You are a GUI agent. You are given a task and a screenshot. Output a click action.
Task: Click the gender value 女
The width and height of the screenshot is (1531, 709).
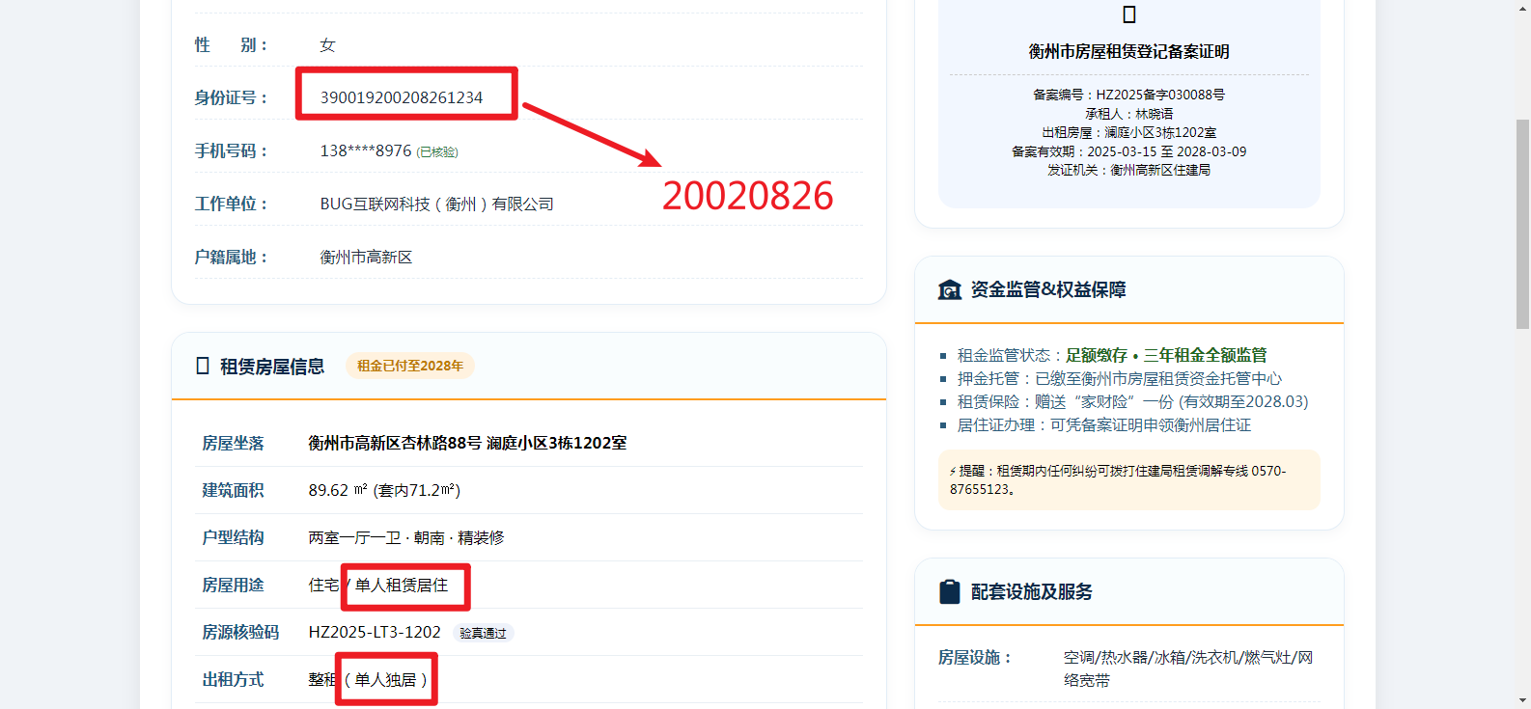point(328,44)
